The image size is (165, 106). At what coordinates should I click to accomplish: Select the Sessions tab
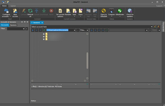(13, 25)
